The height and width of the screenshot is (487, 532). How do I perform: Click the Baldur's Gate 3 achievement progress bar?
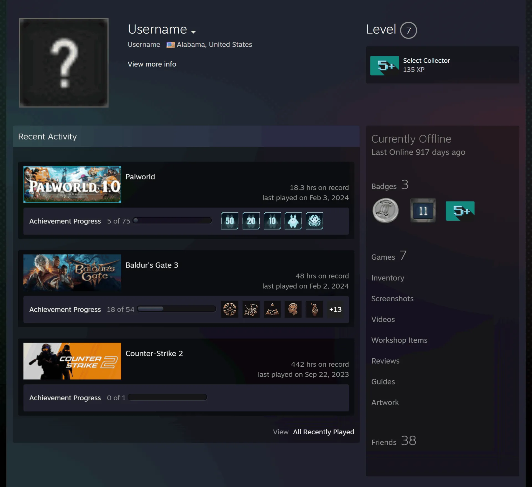tap(177, 309)
